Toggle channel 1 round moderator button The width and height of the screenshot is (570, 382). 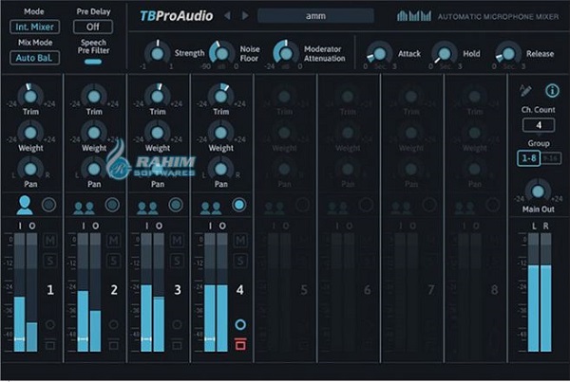pyautogui.click(x=48, y=205)
